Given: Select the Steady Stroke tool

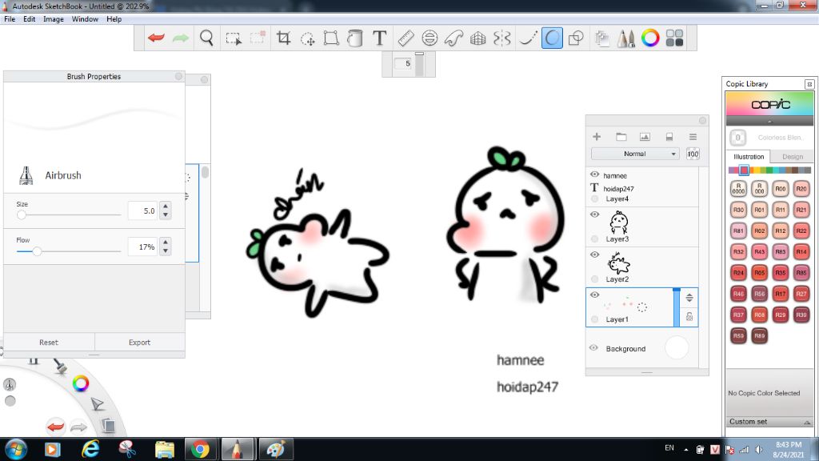Looking at the screenshot, I should tap(528, 38).
